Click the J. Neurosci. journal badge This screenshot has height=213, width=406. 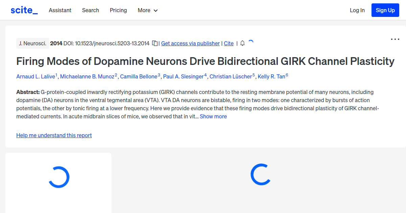click(x=32, y=43)
